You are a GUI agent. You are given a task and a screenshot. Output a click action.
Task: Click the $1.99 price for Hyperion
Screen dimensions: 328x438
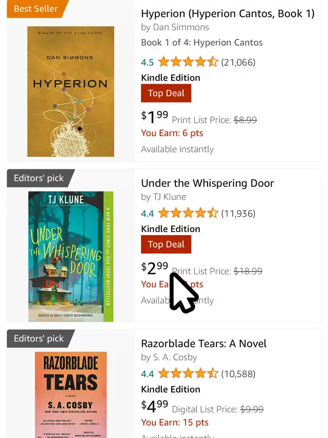pyautogui.click(x=155, y=117)
